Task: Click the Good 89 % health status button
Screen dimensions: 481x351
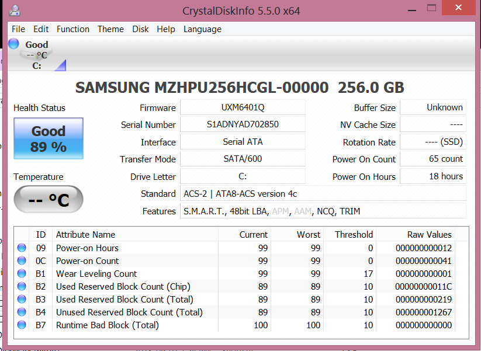Action: pyautogui.click(x=49, y=138)
